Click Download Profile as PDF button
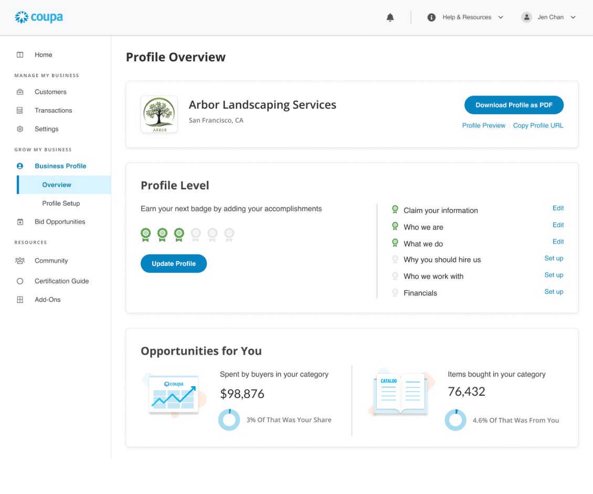The height and width of the screenshot is (494, 593). coord(514,105)
